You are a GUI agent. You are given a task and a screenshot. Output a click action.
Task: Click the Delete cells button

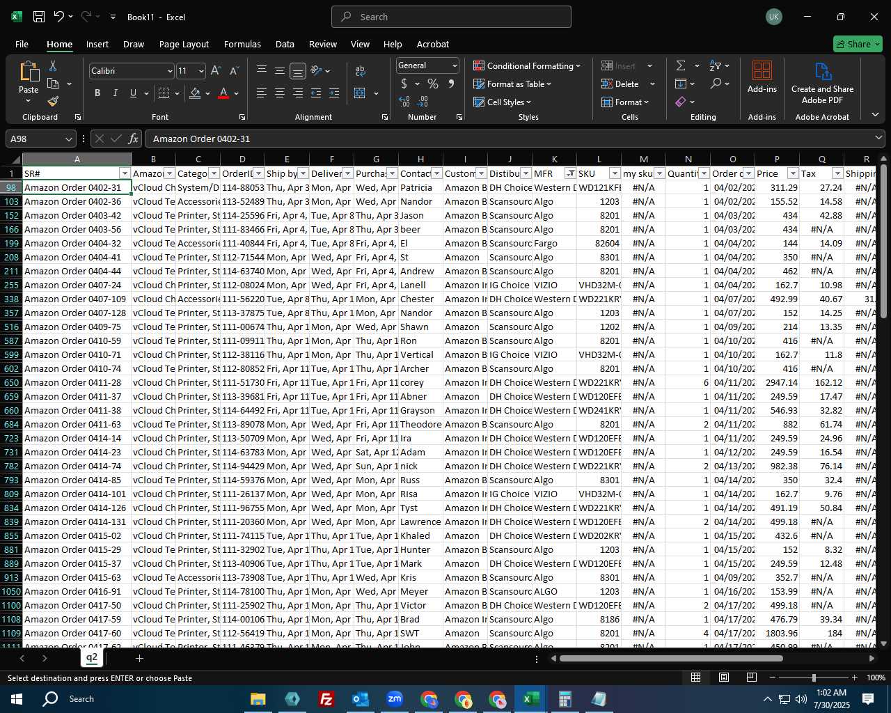(621, 84)
